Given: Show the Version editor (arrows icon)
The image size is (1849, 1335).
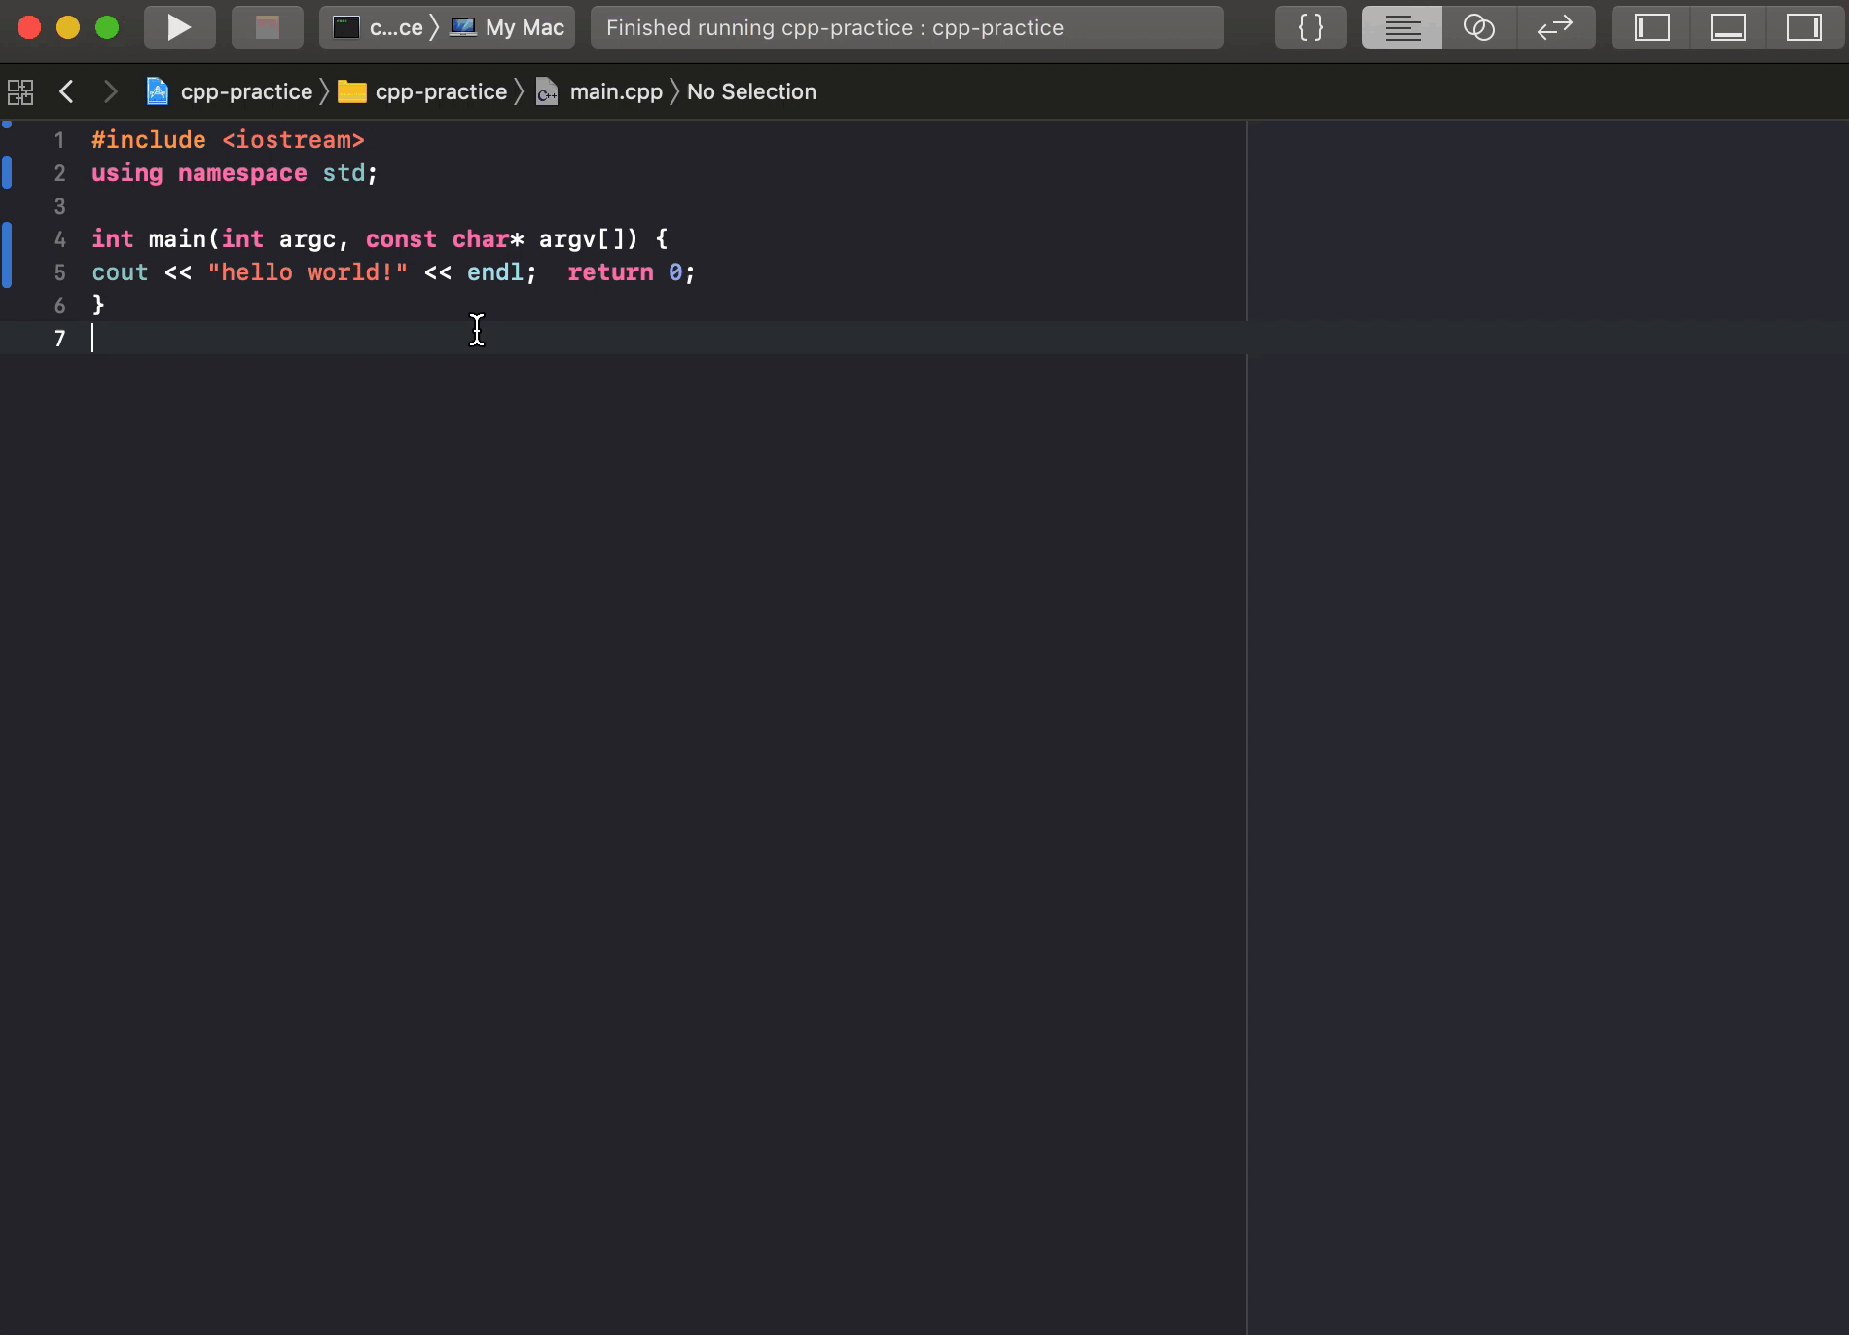Looking at the screenshot, I should 1556,27.
